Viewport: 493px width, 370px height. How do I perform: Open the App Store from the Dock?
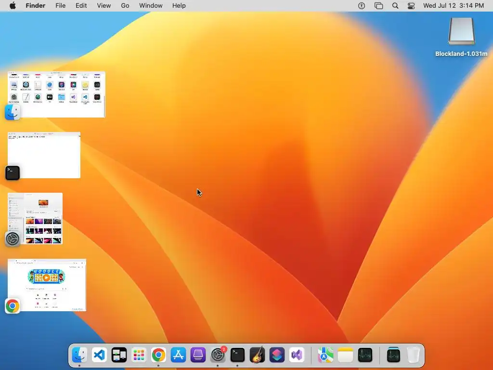pyautogui.click(x=178, y=355)
